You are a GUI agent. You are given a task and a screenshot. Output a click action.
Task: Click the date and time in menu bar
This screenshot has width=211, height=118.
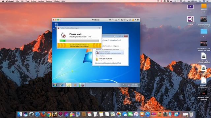pos(192,1)
